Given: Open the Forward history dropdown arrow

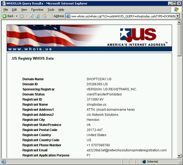Looking at the screenshot, I should pyautogui.click(x=26, y=16).
